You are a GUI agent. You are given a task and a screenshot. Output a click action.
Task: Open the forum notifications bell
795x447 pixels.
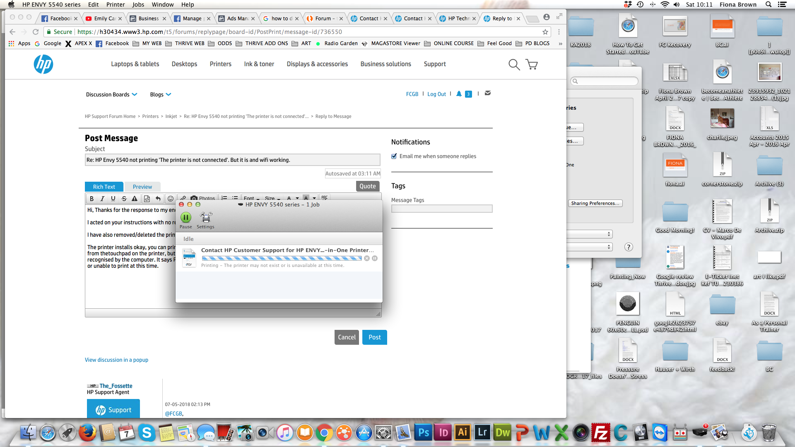[459, 94]
